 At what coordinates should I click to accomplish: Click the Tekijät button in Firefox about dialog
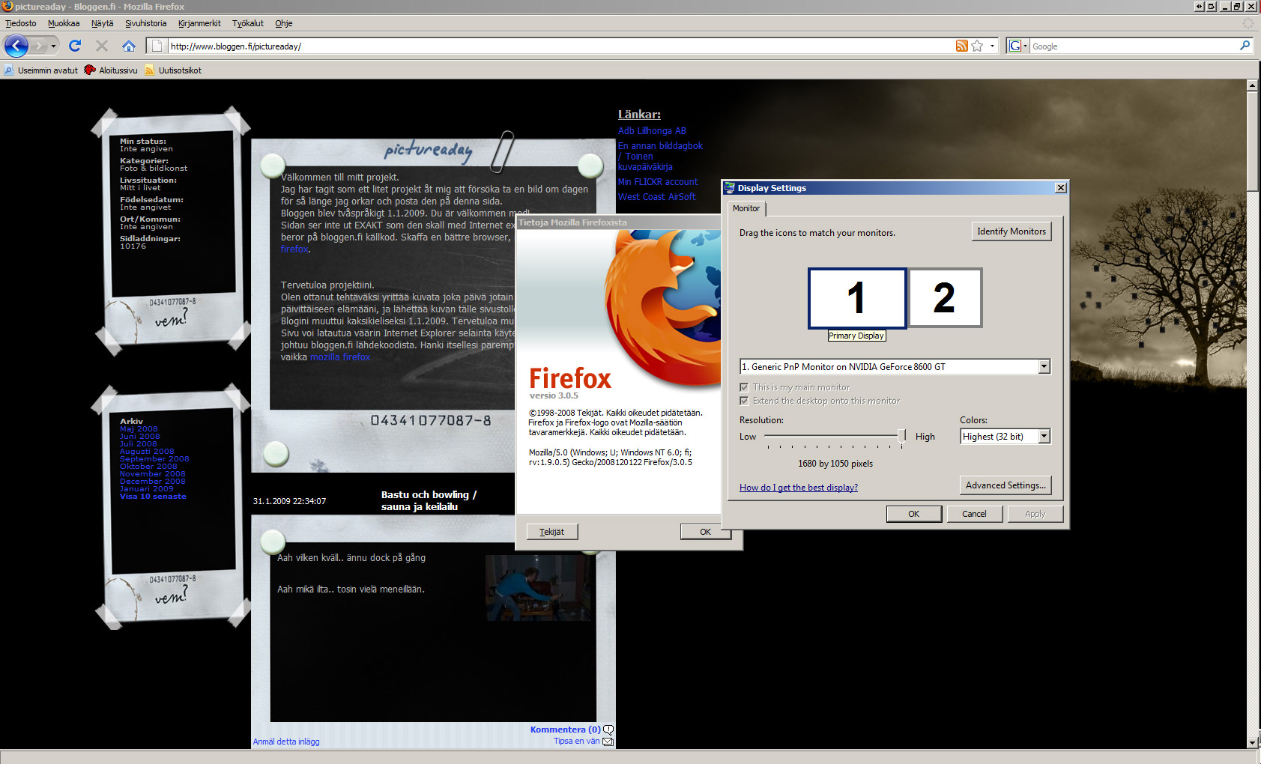(x=552, y=532)
